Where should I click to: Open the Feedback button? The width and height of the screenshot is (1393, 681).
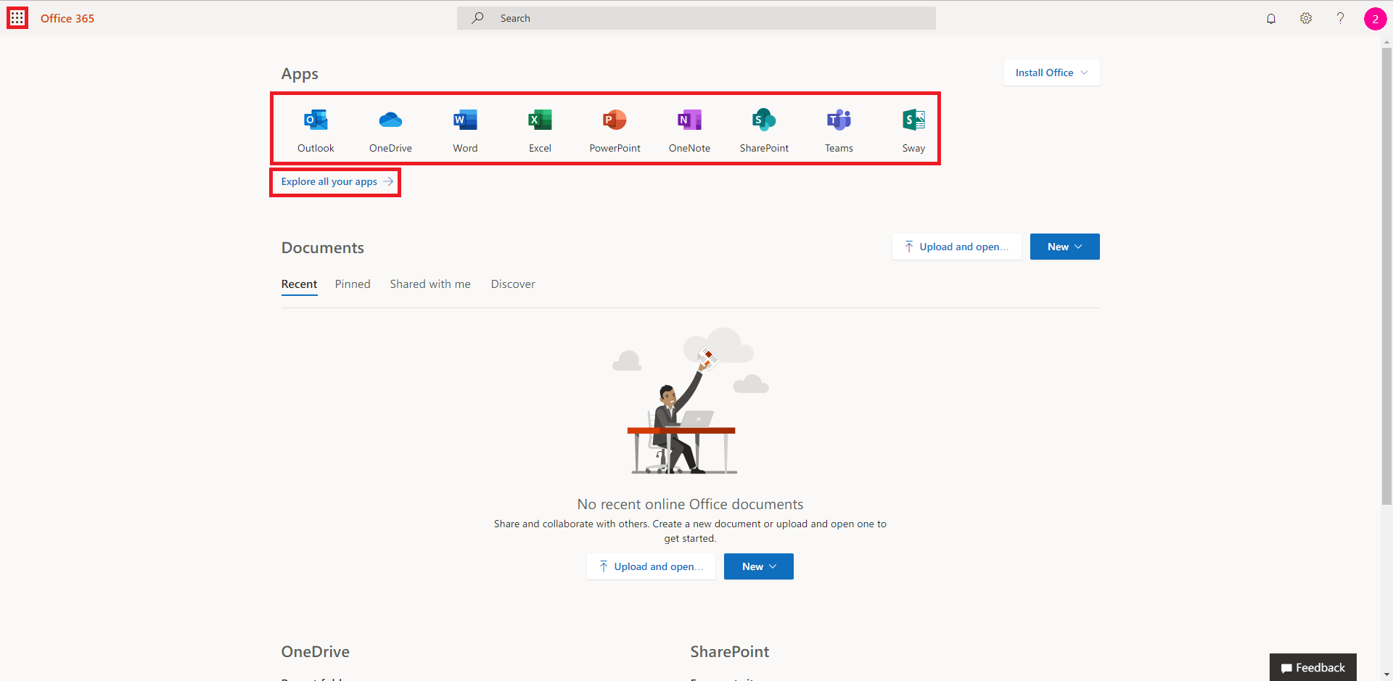tap(1312, 667)
